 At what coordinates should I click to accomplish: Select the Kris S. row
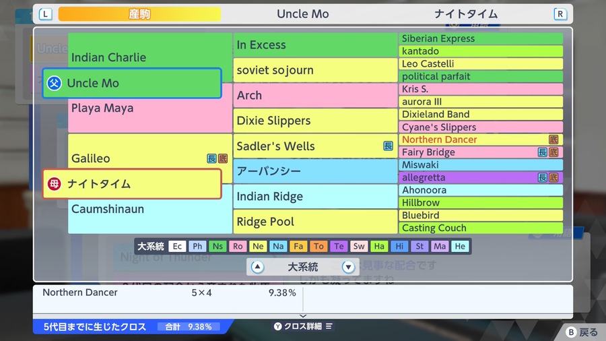[x=481, y=89]
